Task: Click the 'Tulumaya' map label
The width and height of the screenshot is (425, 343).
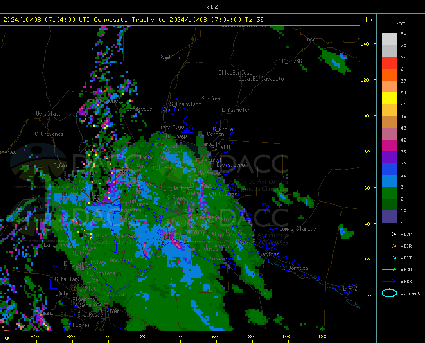Action: (x=176, y=136)
